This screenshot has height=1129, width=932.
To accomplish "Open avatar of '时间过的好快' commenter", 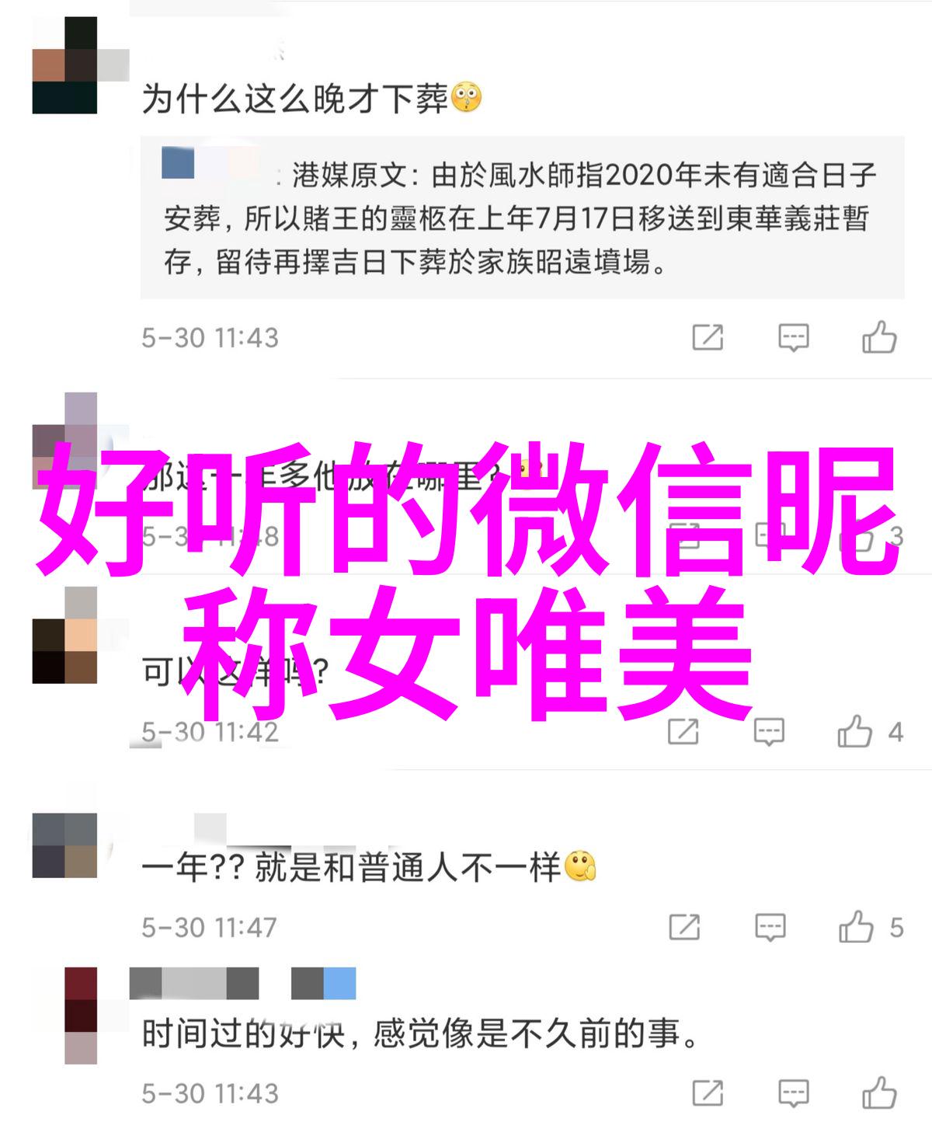I will tap(81, 1016).
